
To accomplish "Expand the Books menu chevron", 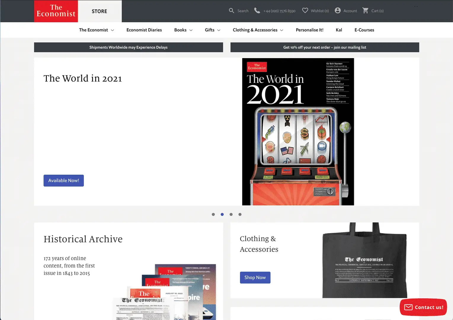I will tap(191, 30).
